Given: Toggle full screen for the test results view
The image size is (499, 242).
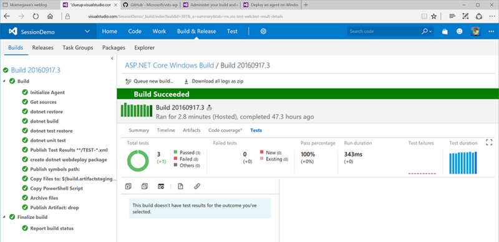Looking at the screenshot, I should click(x=489, y=142).
